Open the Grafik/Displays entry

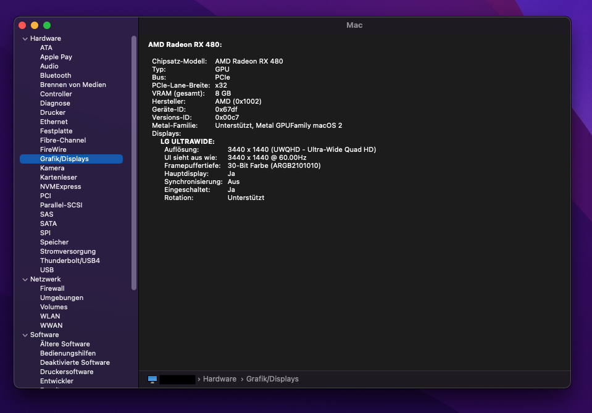64,159
